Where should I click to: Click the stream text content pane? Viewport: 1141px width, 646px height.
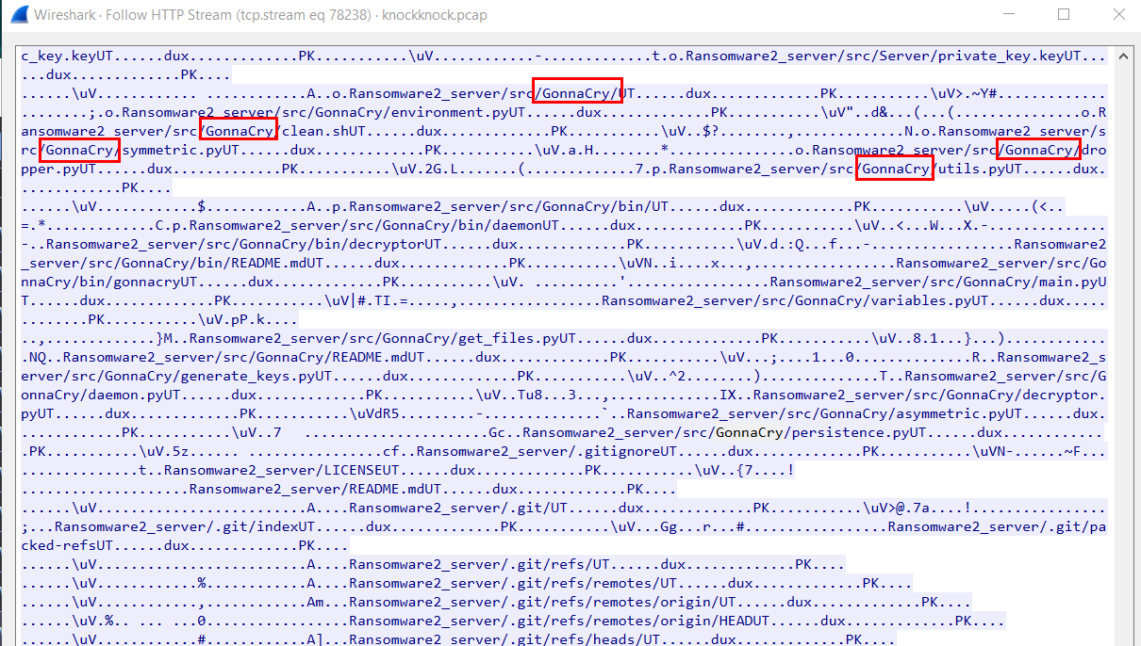pos(563,347)
